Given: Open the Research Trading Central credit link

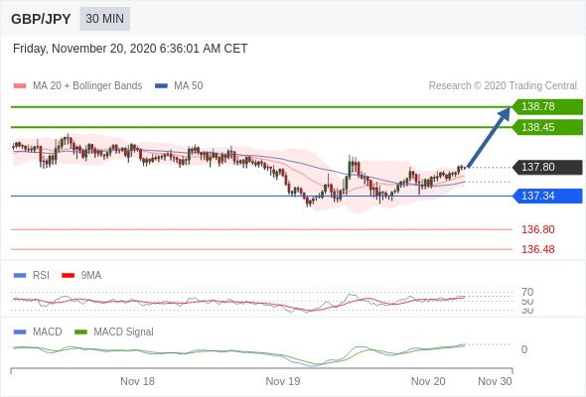Looking at the screenshot, I should (x=503, y=86).
